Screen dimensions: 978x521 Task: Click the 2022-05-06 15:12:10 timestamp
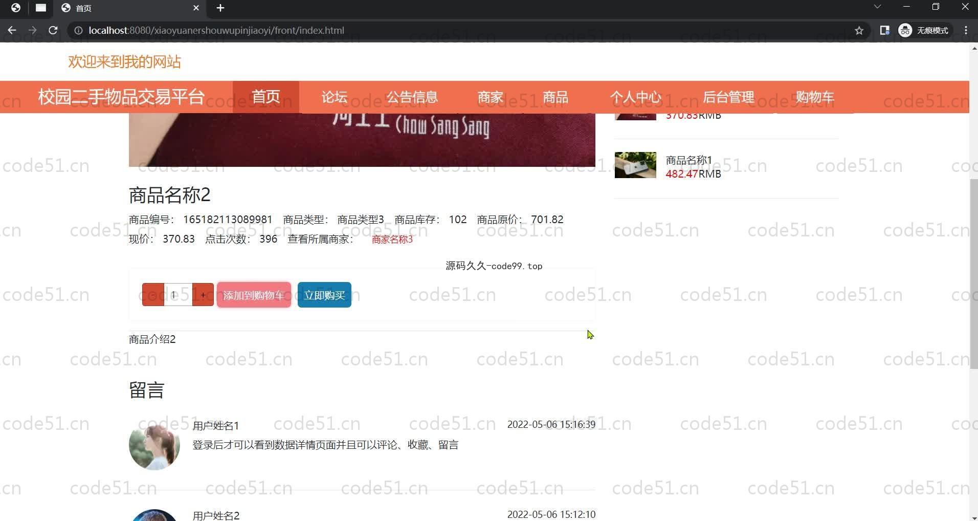pos(551,514)
